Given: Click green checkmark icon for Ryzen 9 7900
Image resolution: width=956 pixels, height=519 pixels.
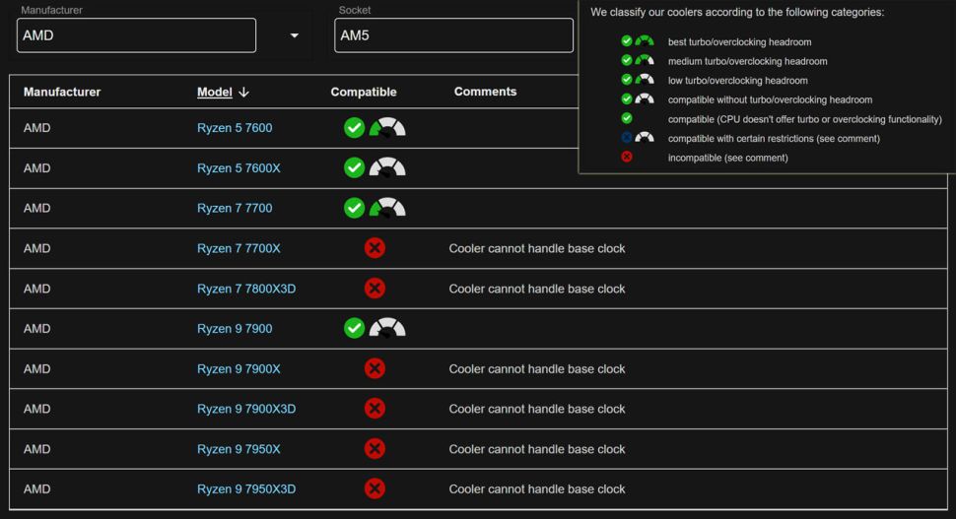Looking at the screenshot, I should tap(354, 329).
